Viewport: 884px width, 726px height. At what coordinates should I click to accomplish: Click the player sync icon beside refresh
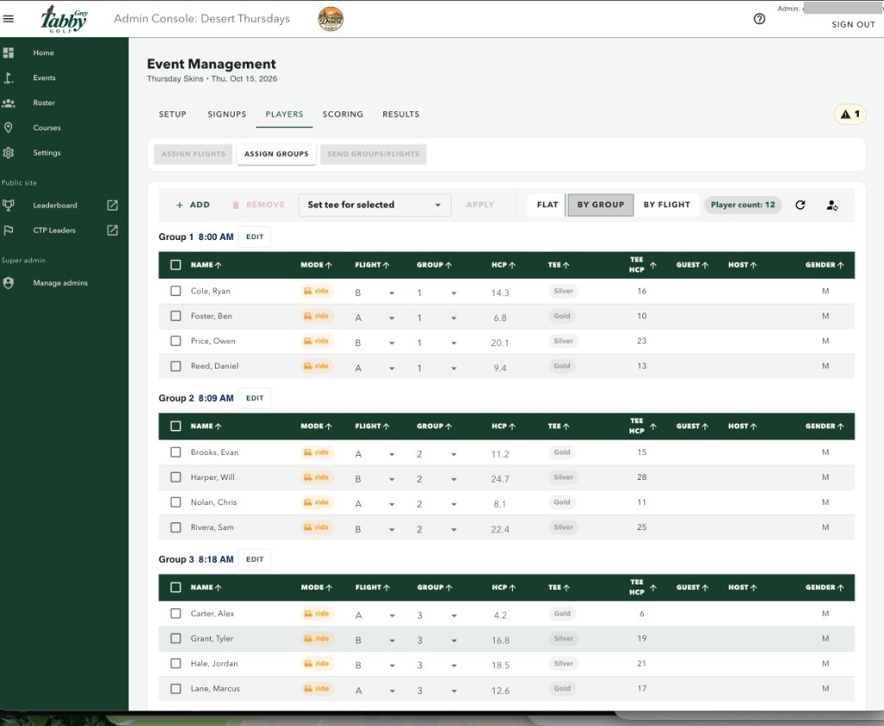[832, 205]
